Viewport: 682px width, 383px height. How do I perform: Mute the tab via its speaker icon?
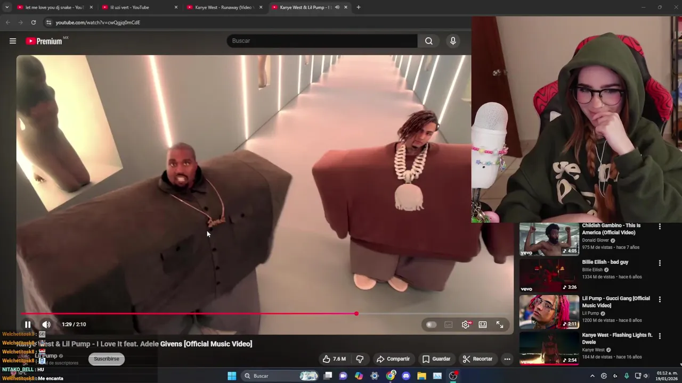coord(337,7)
